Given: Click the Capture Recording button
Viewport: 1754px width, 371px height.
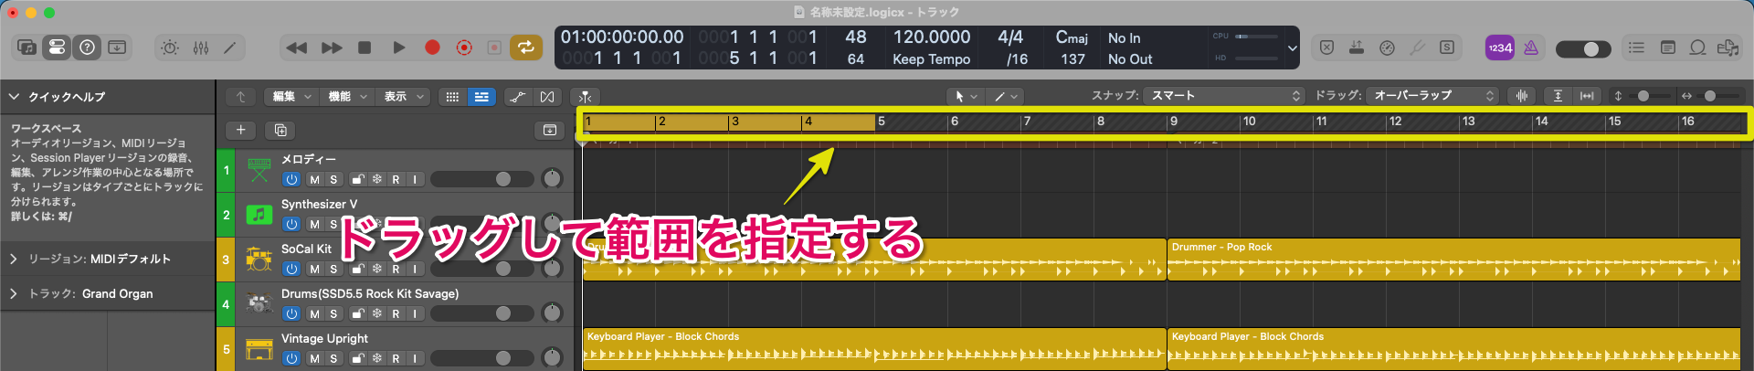Looking at the screenshot, I should 464,48.
